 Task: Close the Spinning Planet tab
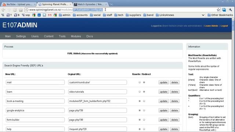point(70,4)
